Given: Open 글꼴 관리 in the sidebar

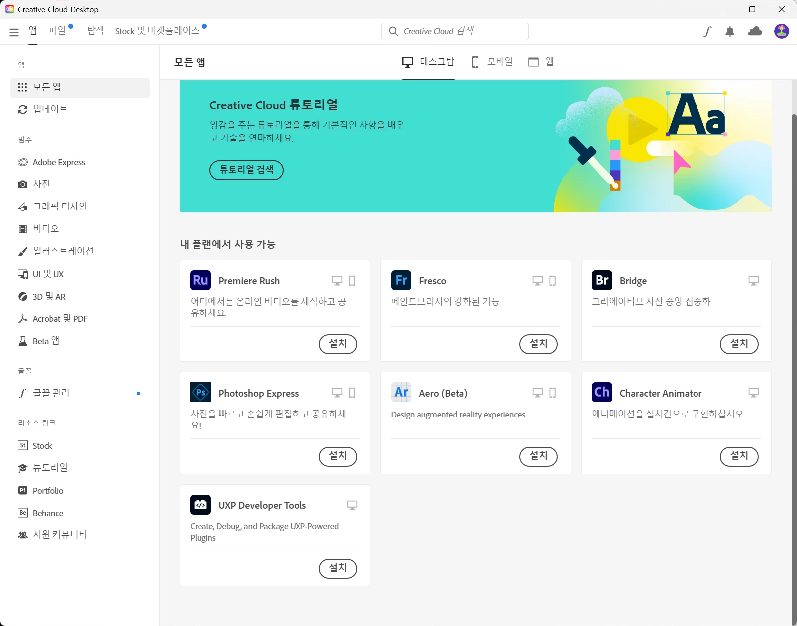Looking at the screenshot, I should tap(80, 393).
